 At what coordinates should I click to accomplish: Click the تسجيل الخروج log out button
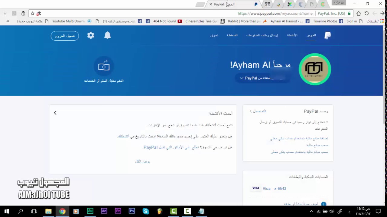pyautogui.click(x=65, y=36)
